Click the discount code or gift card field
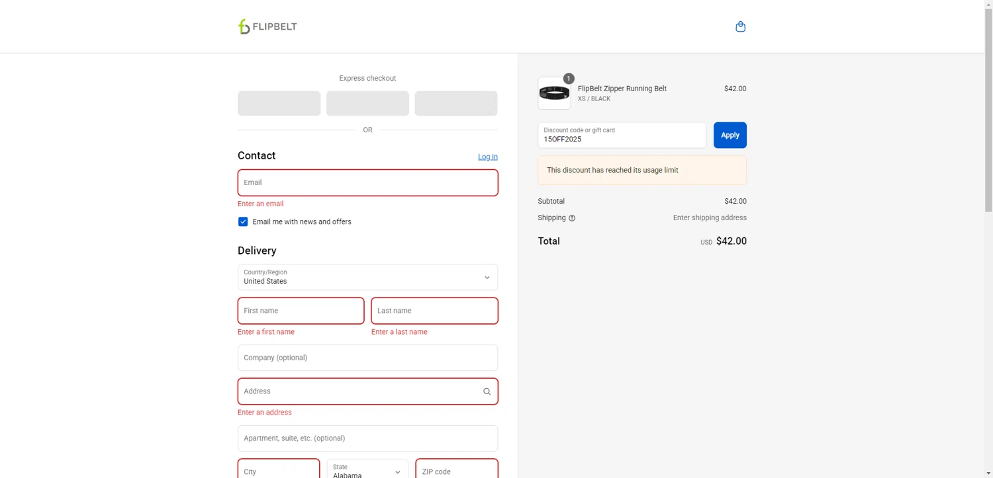The image size is (993, 478). coord(622,135)
